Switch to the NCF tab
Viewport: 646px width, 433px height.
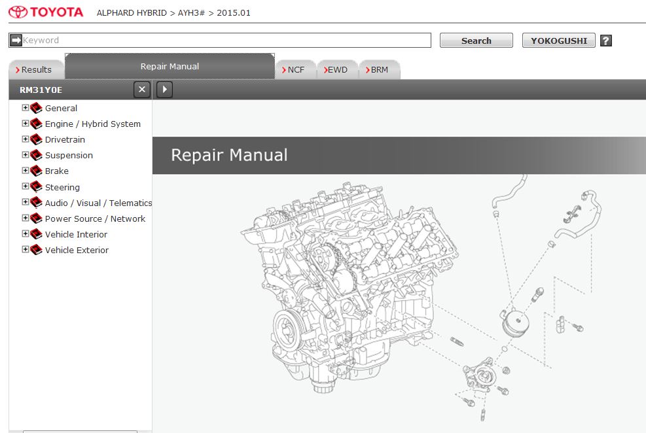click(x=296, y=69)
